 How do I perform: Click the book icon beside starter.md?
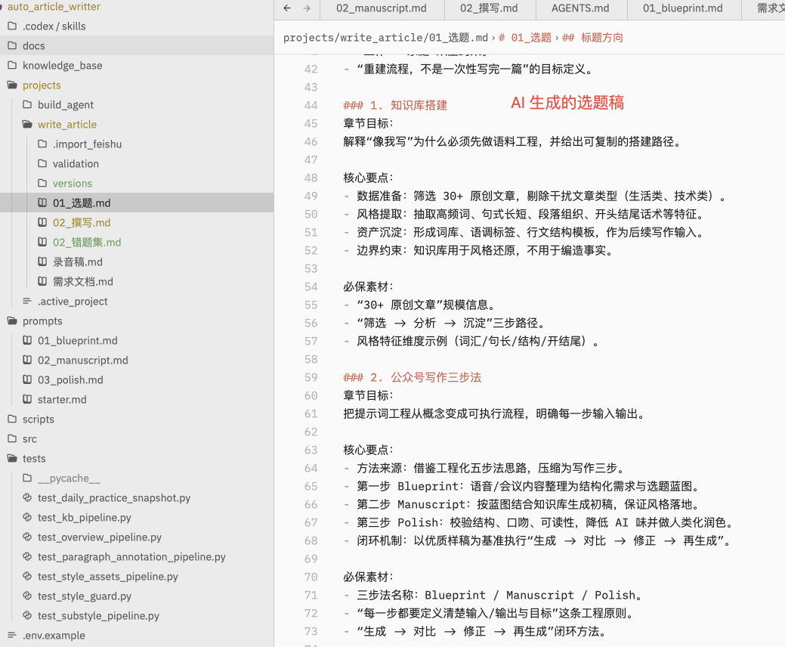[27, 399]
